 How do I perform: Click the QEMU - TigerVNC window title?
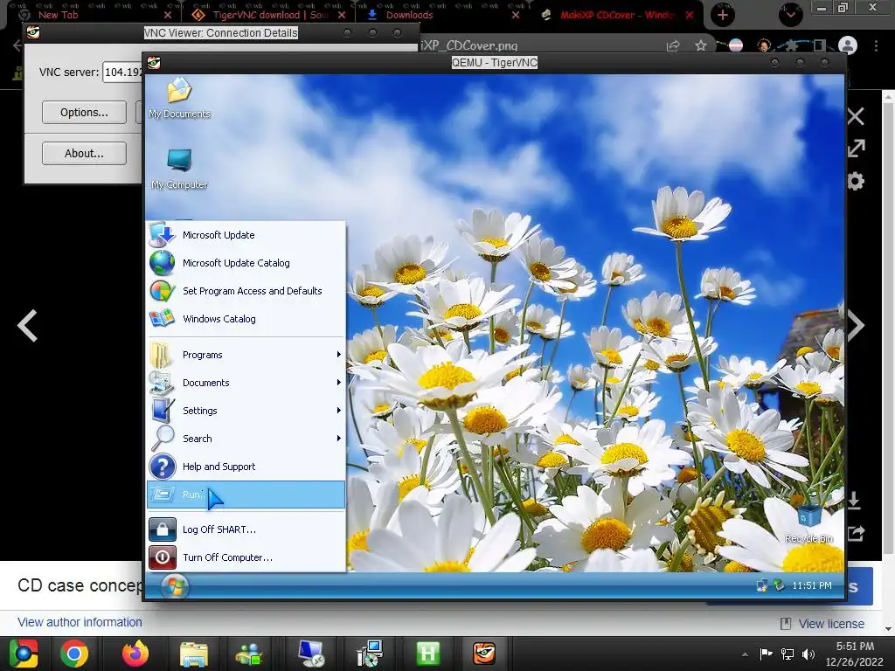click(495, 63)
